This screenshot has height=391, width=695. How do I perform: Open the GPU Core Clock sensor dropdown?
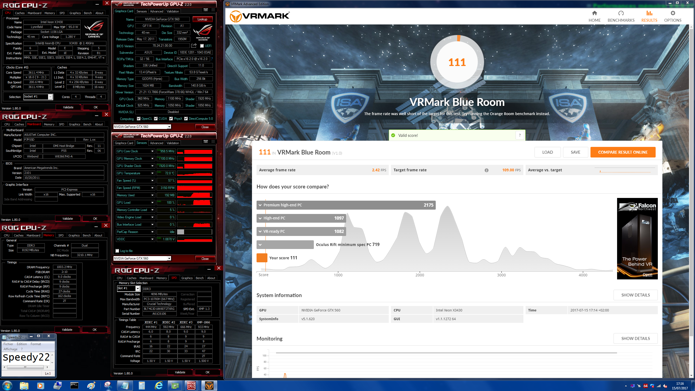pyautogui.click(x=152, y=151)
